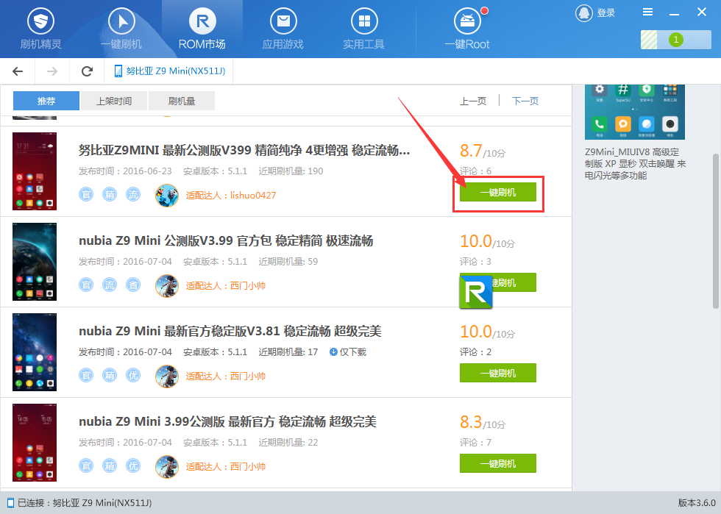Open 适配达人:西门小帅 on the V3.81 稳定版 row
Image resolution: width=721 pixels, height=514 pixels.
tap(226, 376)
